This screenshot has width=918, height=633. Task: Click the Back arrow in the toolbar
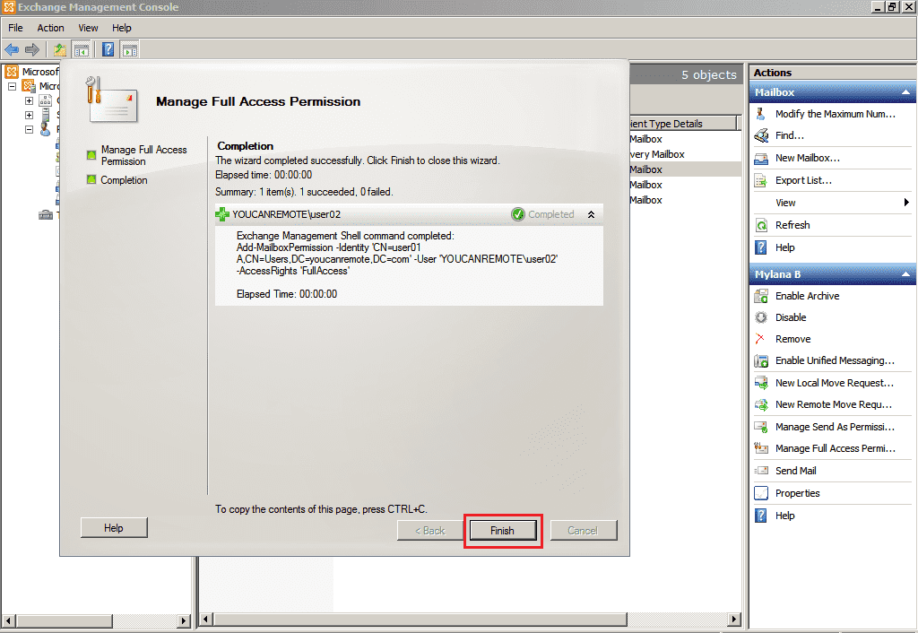[12, 49]
